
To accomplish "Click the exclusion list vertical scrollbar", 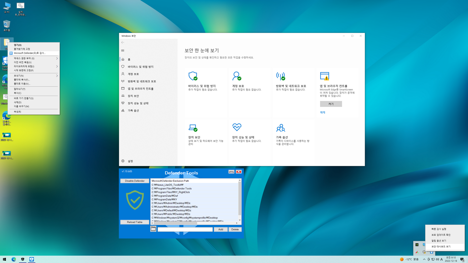I will coord(240,200).
